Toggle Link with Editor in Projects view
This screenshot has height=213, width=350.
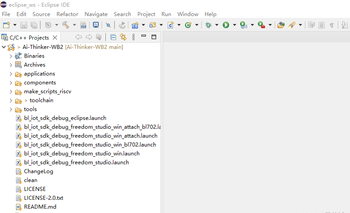[x=123, y=37]
